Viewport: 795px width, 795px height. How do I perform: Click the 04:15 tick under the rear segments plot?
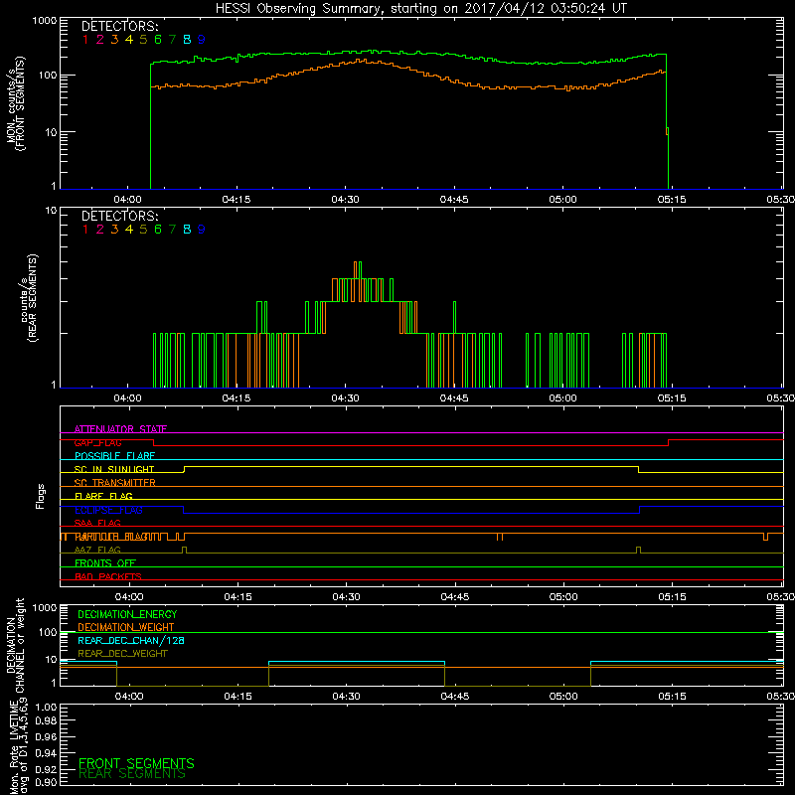tap(237, 398)
